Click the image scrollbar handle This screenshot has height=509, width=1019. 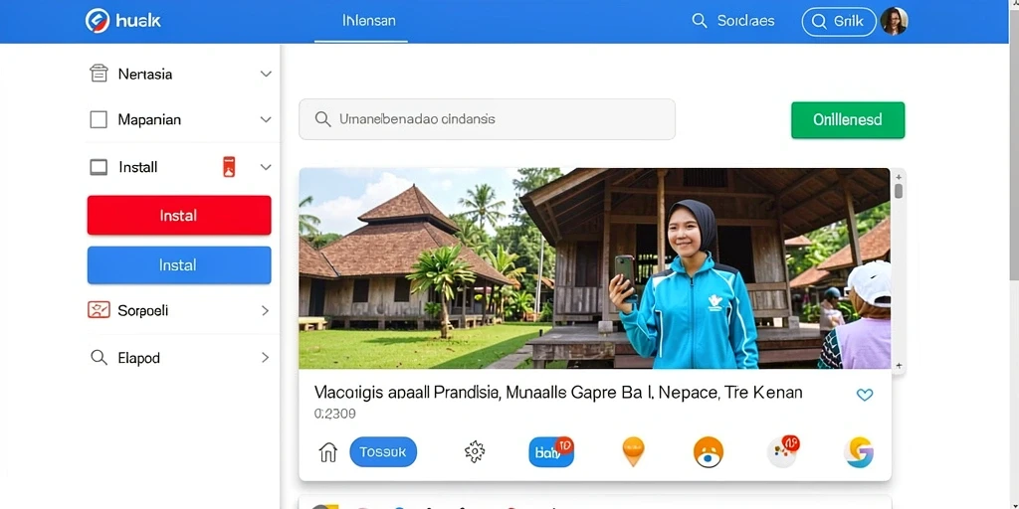coord(899,191)
